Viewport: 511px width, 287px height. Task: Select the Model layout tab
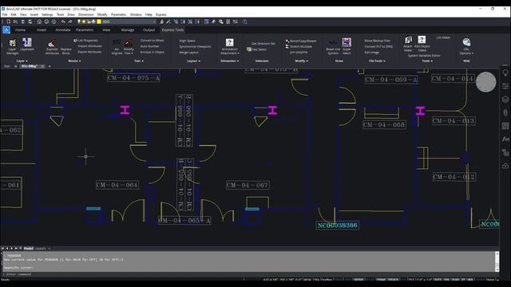[x=29, y=248]
